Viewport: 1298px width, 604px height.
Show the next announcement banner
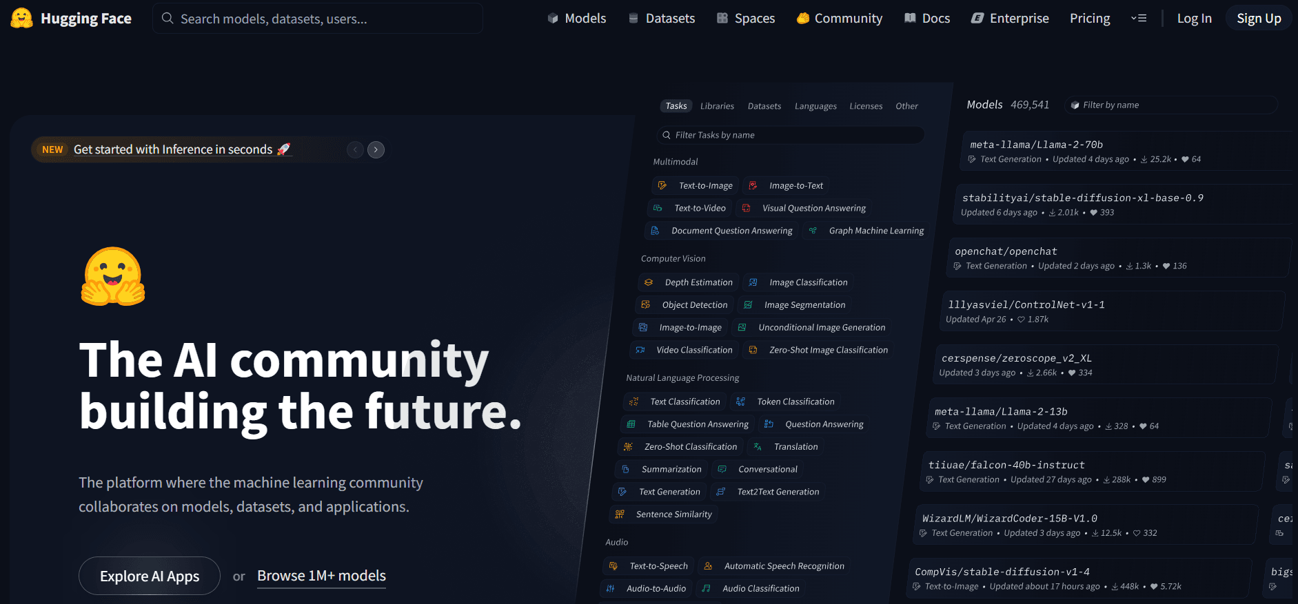click(x=376, y=149)
